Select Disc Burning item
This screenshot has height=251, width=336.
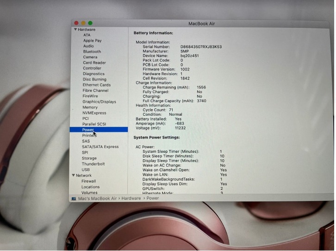pos(94,79)
